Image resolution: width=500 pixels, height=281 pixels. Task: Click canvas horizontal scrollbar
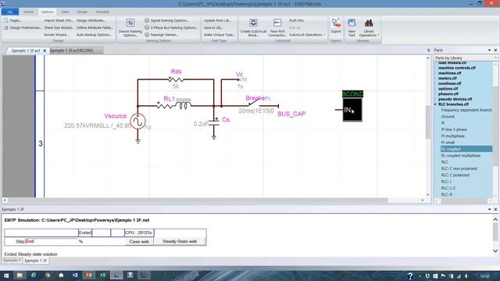point(198,200)
